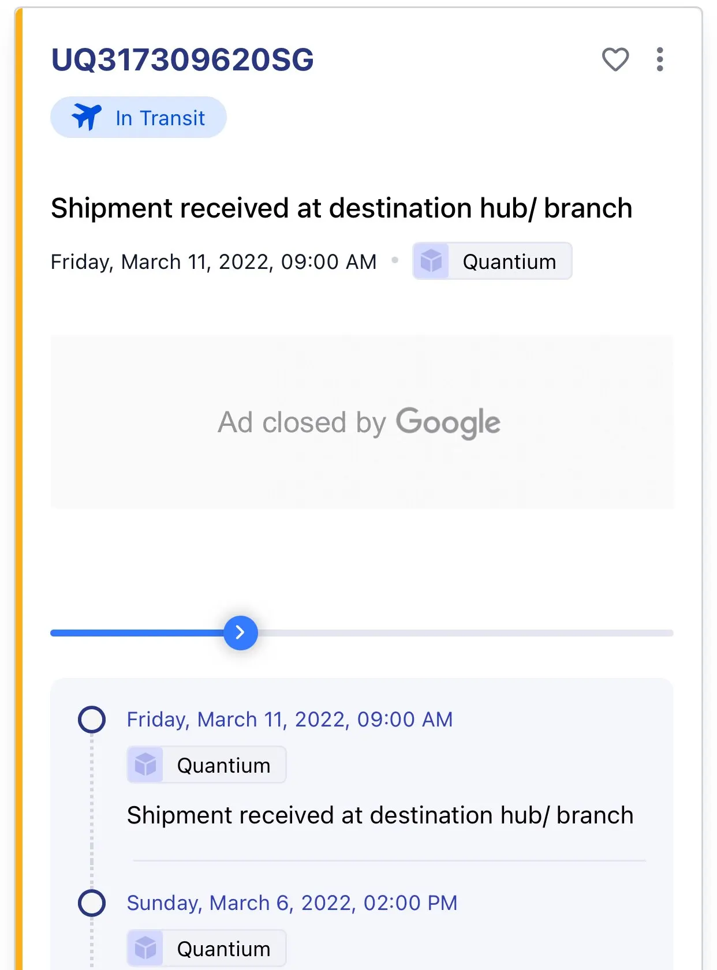The height and width of the screenshot is (970, 717).
Task: Click the filled blue progress bar
Action: (137, 633)
